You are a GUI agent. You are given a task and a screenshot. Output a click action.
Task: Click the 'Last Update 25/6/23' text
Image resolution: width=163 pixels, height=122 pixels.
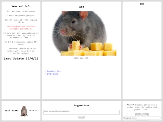click(21, 59)
